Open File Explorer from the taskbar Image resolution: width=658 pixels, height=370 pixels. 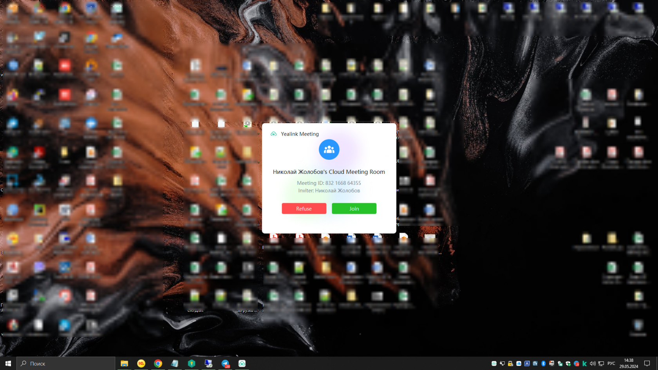coord(124,363)
